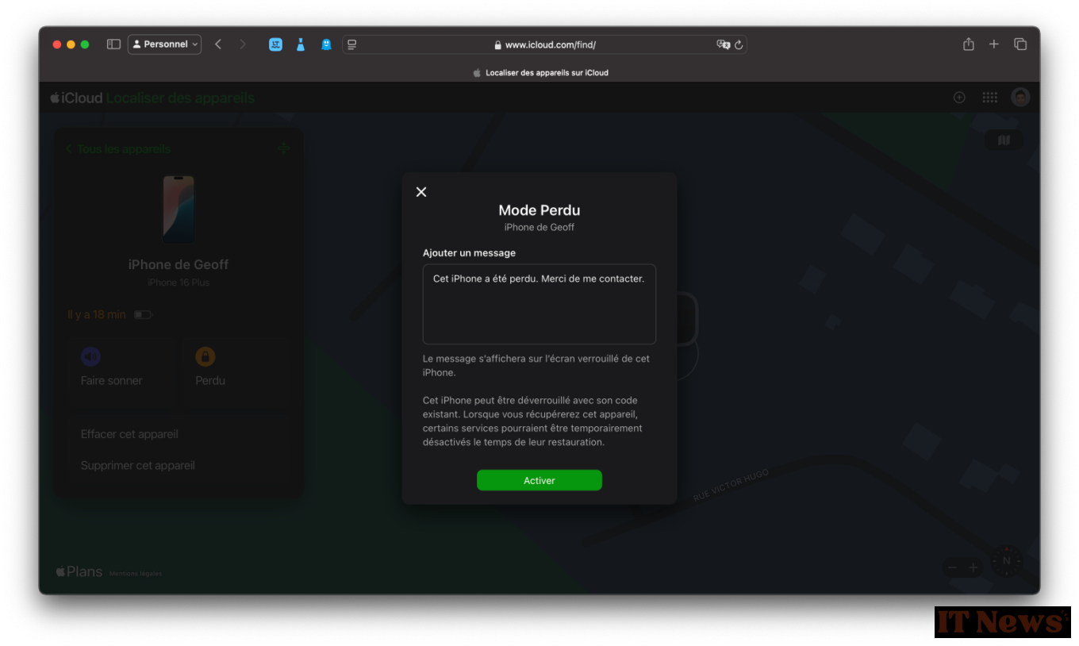Go forward with Safari's forward arrow
The height and width of the screenshot is (646, 1079).
(x=243, y=44)
